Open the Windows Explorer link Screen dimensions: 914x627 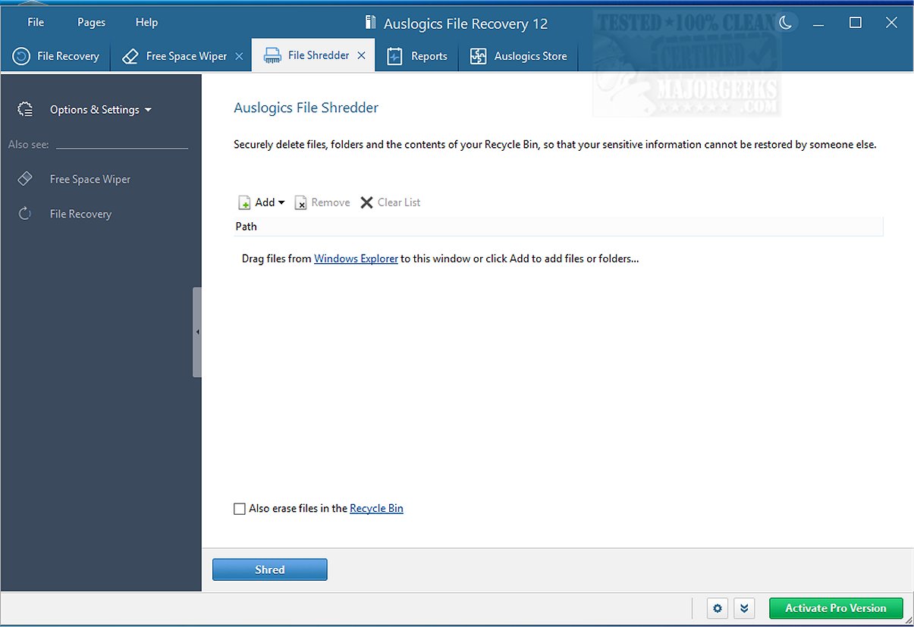click(356, 259)
